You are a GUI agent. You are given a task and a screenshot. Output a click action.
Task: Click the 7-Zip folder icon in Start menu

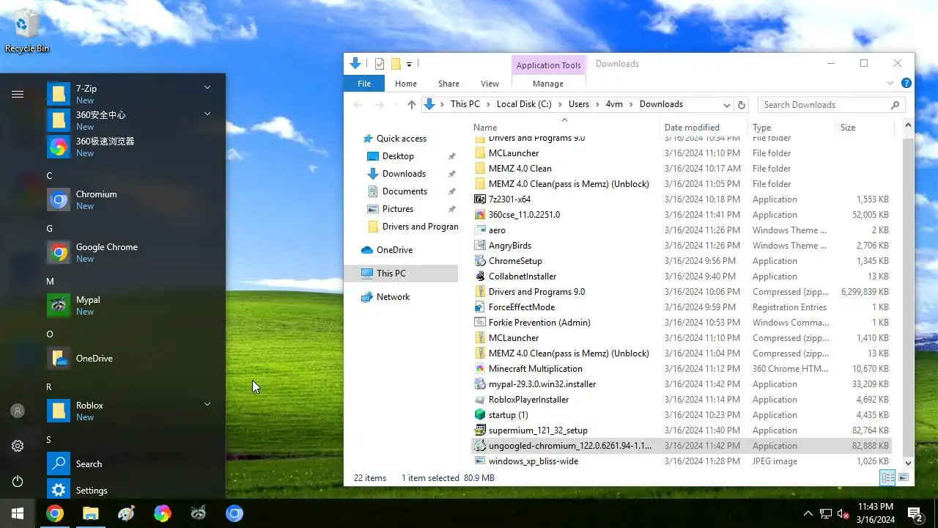[x=59, y=94]
